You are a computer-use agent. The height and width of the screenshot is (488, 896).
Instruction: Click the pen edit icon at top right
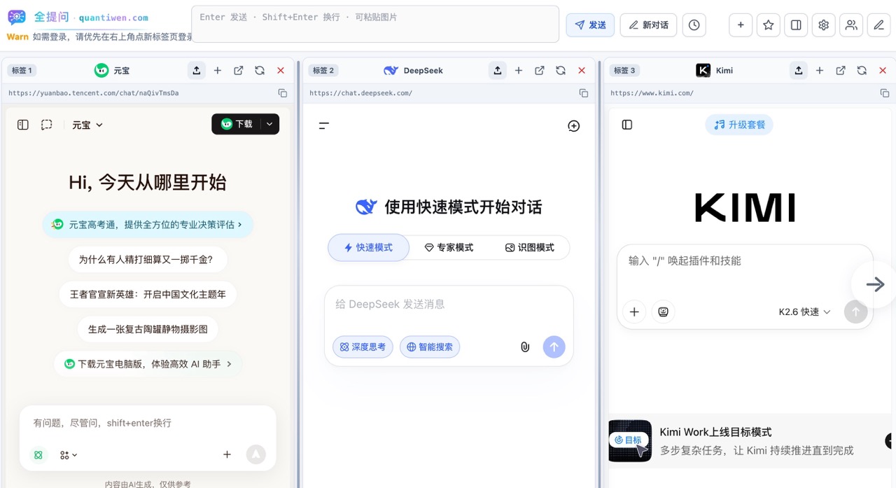point(879,25)
